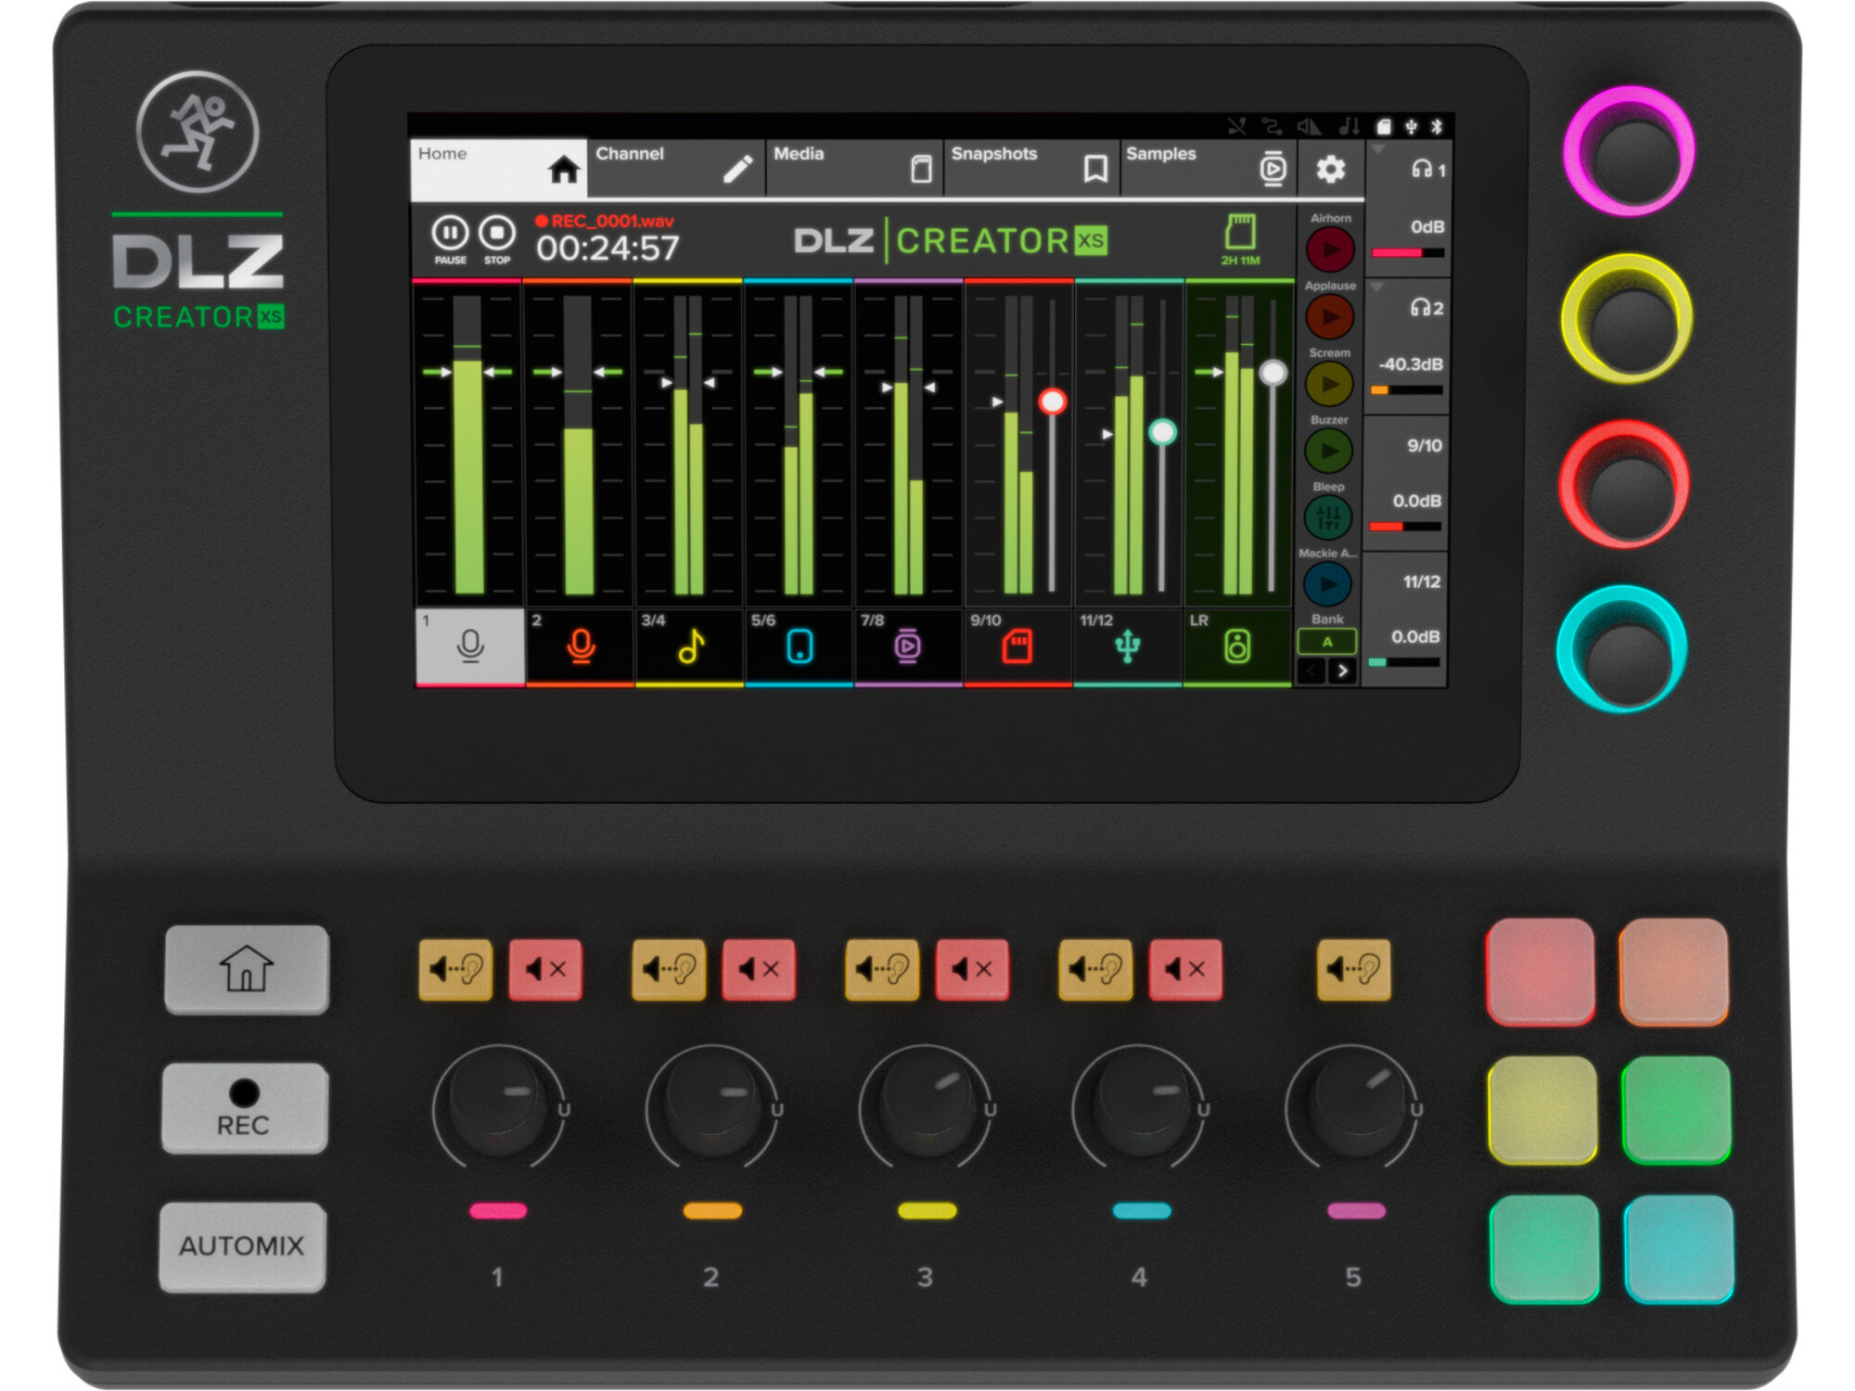
Task: Toggle the yellow solo-listen button above knob 1
Action: [x=455, y=970]
